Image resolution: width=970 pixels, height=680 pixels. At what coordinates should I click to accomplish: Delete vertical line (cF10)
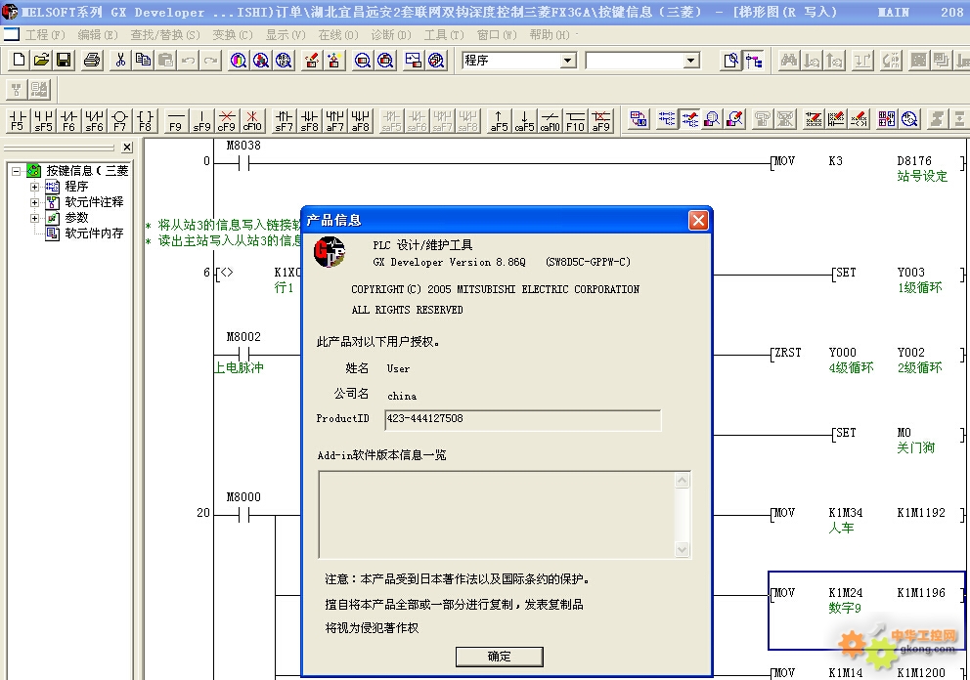[251, 120]
